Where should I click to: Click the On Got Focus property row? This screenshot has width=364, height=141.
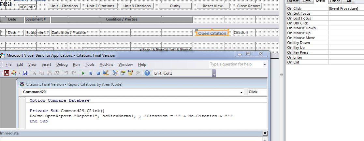pos(325,13)
